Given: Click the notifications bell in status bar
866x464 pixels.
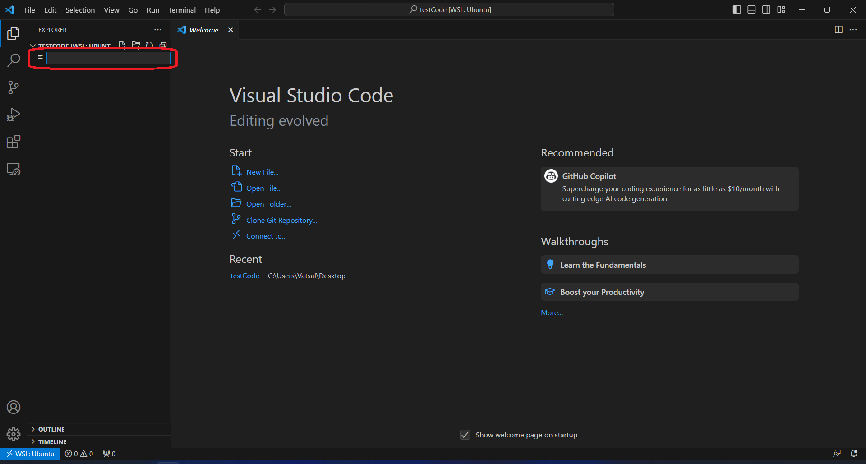Looking at the screenshot, I should pyautogui.click(x=854, y=454).
